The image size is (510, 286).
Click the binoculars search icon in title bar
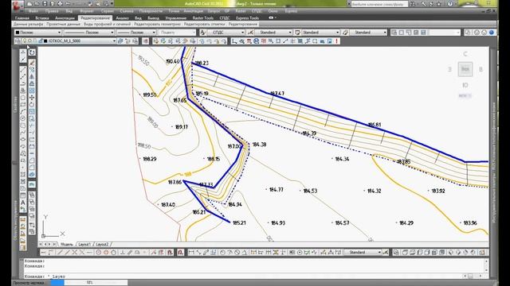pos(412,4)
